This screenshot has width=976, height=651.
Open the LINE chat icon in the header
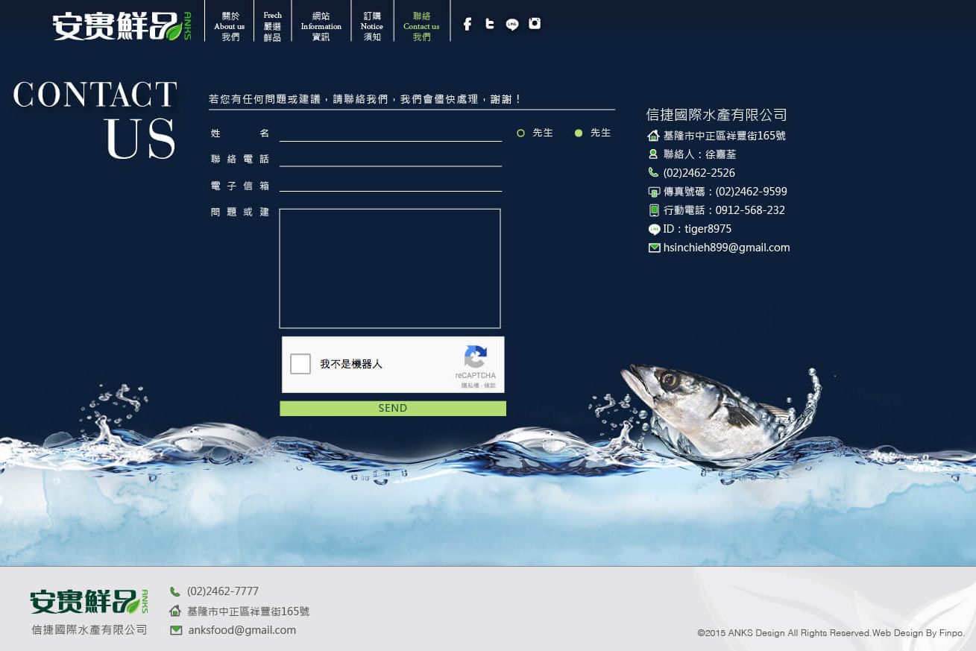pyautogui.click(x=512, y=24)
